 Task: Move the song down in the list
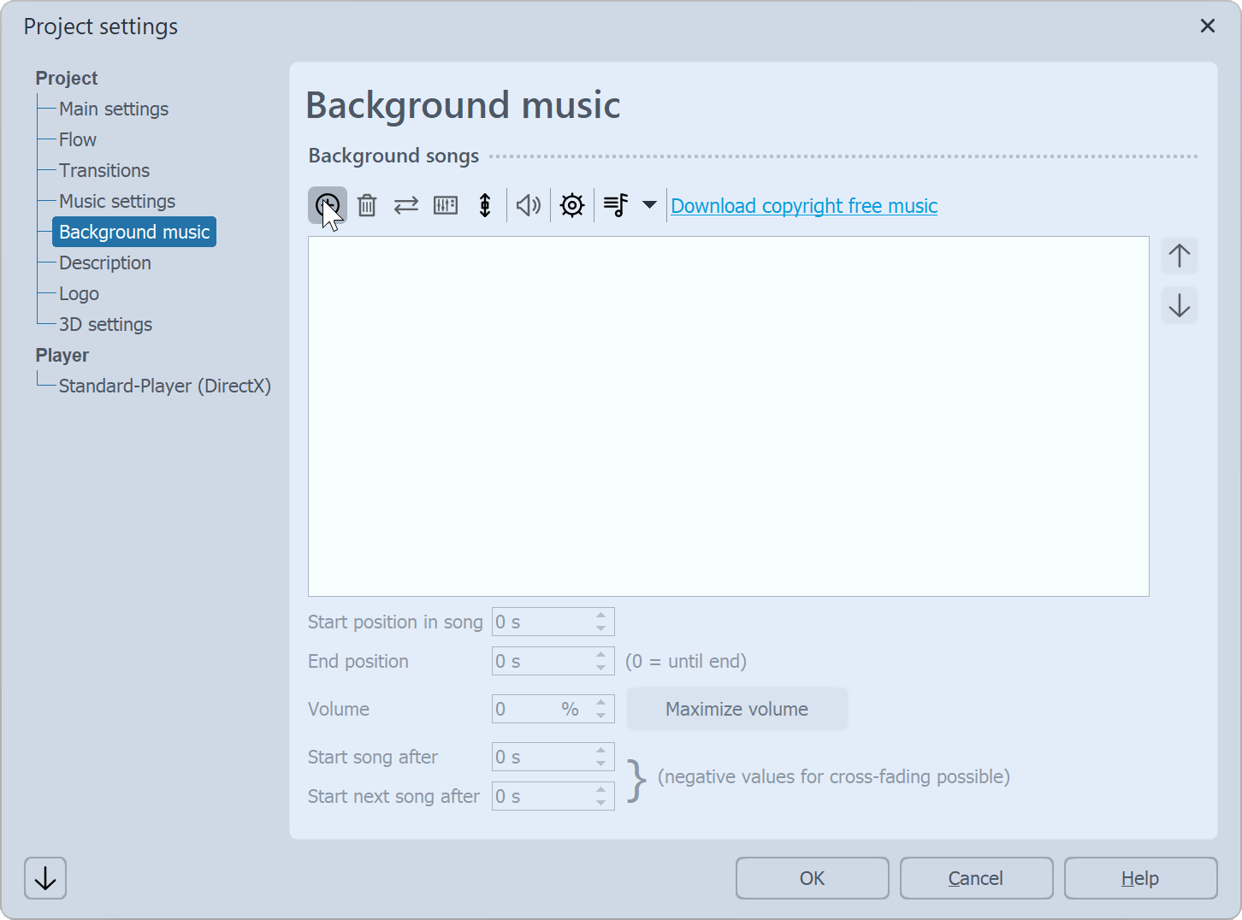point(1179,305)
